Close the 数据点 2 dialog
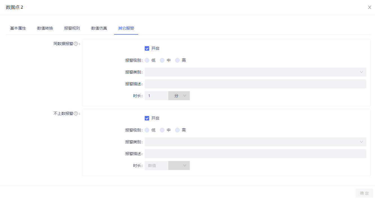This screenshot has width=375, height=199. [369, 7]
